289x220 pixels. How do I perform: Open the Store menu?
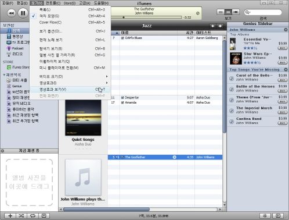click(70, 3)
